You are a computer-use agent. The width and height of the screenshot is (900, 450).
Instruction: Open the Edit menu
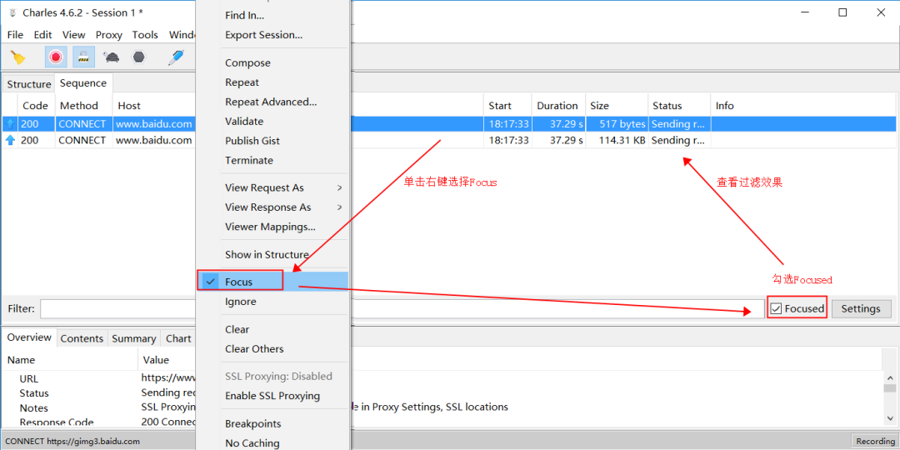coord(42,35)
